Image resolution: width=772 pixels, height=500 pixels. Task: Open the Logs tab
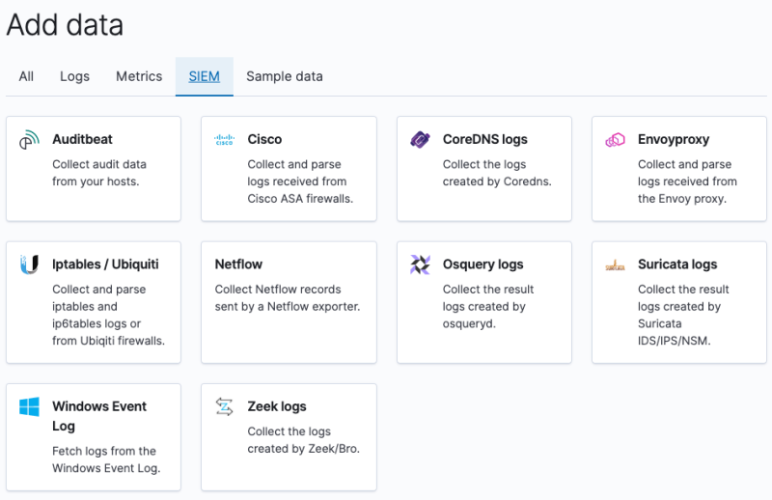click(74, 76)
